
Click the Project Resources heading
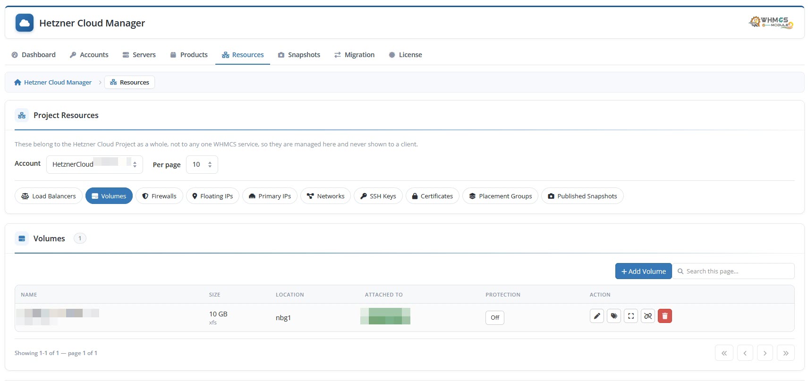[x=66, y=115]
